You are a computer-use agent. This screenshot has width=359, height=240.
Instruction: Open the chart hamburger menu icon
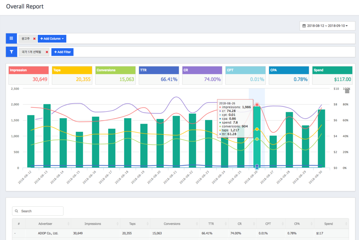tap(347, 92)
